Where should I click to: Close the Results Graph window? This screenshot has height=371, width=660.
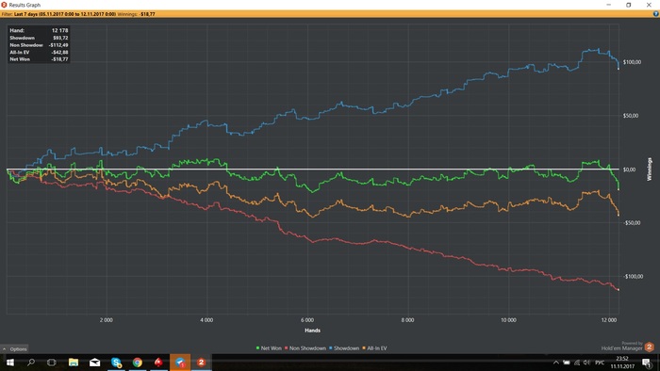coord(649,5)
